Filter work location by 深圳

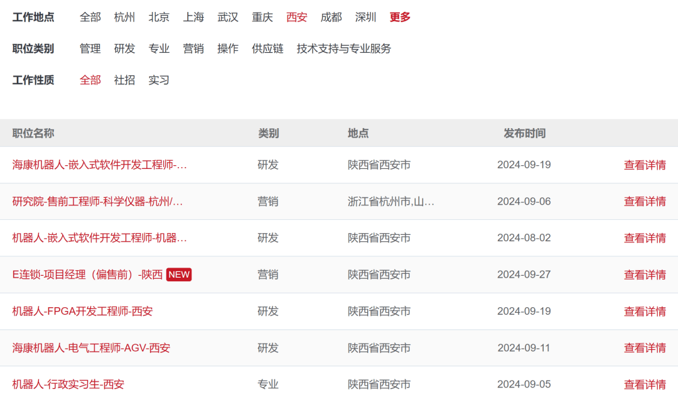[x=366, y=18]
